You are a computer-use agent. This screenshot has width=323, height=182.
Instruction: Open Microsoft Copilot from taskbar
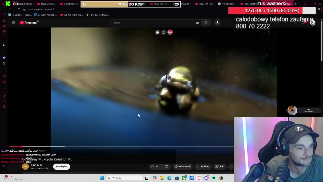click(154, 178)
